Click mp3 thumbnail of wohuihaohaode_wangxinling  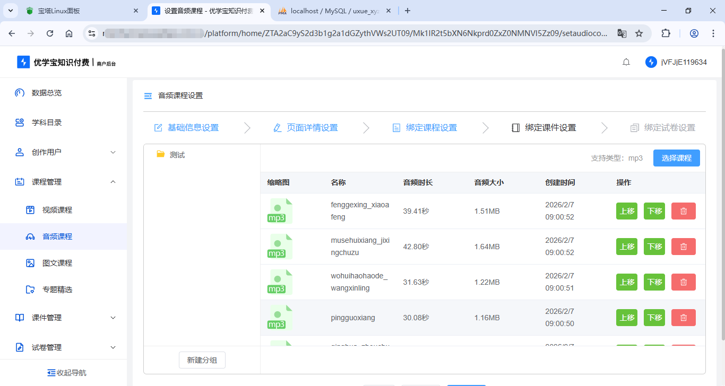point(280,282)
